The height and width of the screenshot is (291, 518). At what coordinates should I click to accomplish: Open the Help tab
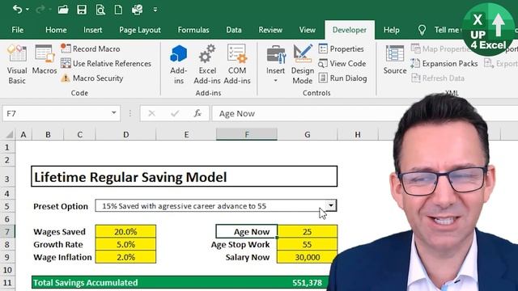[x=391, y=30]
